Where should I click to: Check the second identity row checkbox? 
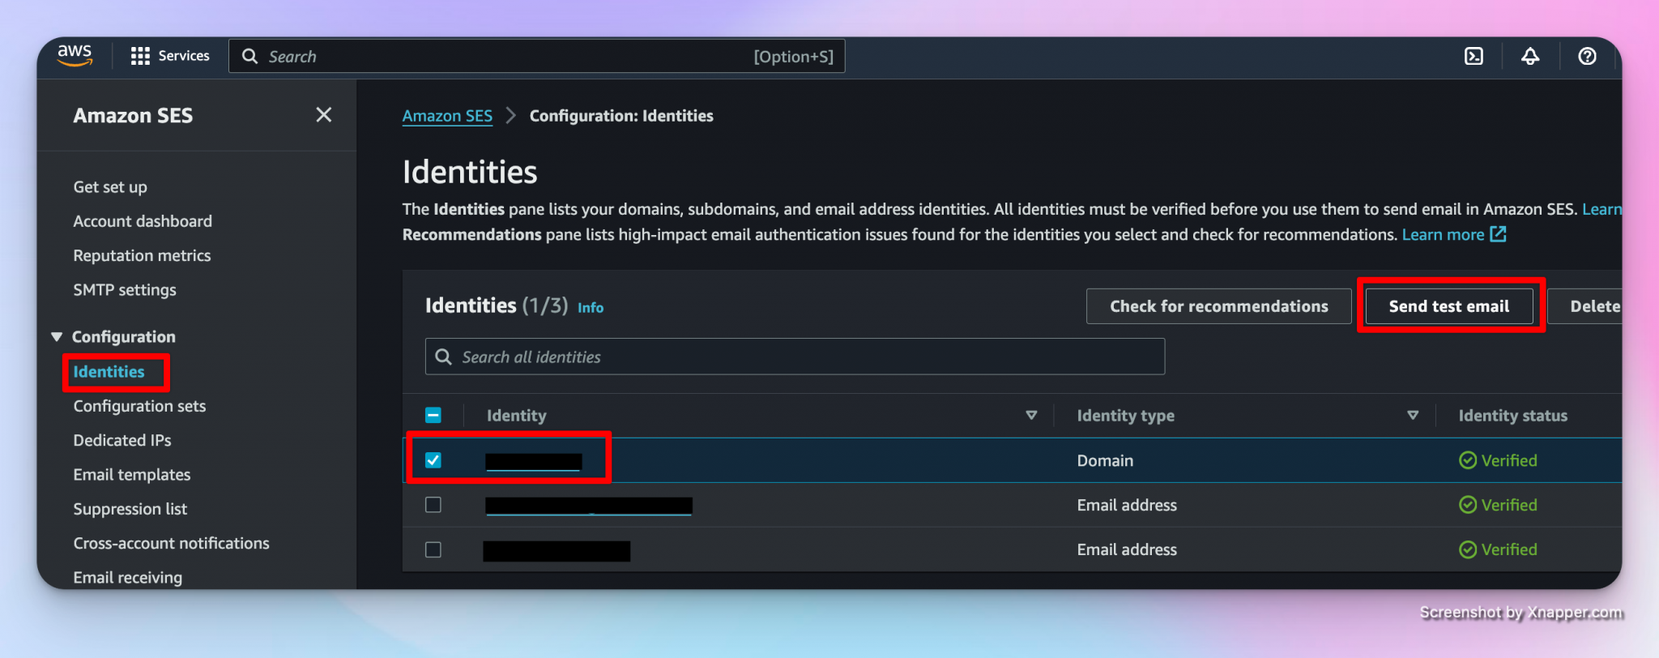tap(433, 505)
